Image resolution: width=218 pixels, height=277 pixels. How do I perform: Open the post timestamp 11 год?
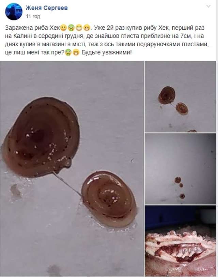click(33, 16)
